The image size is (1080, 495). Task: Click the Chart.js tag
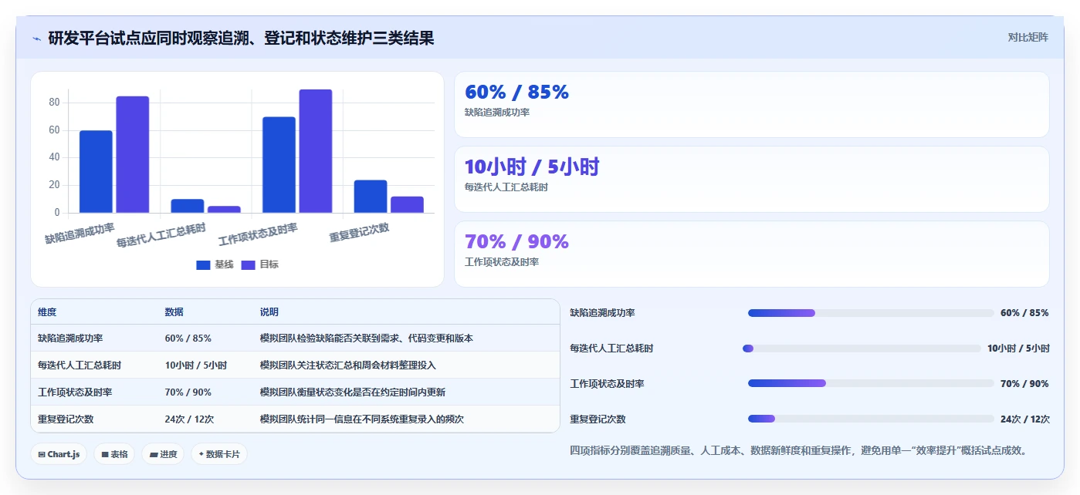pyautogui.click(x=59, y=454)
